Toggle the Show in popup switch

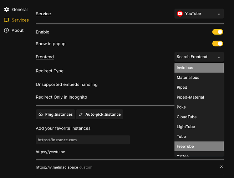tap(218, 44)
